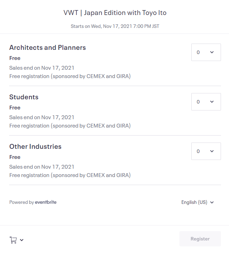Click Other Industries free registration description
The height and width of the screenshot is (253, 229).
(x=70, y=175)
